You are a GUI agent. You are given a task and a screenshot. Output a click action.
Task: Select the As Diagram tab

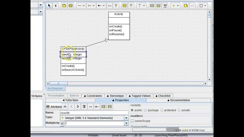(55, 89)
